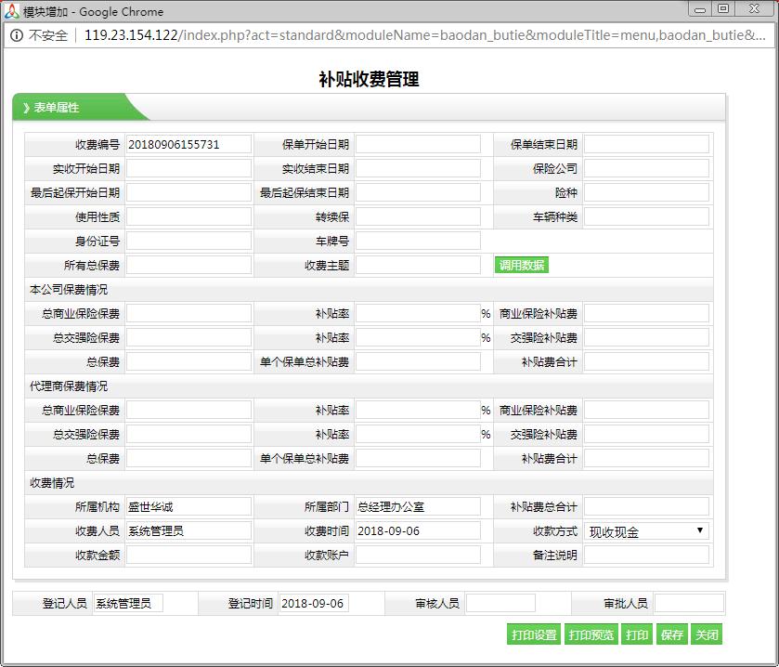779x667 pixels.
Task: Click the 车牌号 license plate field
Action: pyautogui.click(x=418, y=241)
